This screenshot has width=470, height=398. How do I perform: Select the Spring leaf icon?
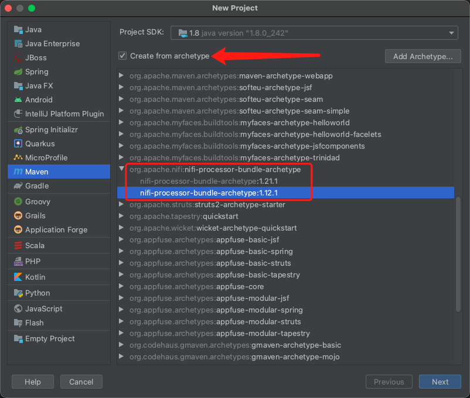(x=18, y=71)
